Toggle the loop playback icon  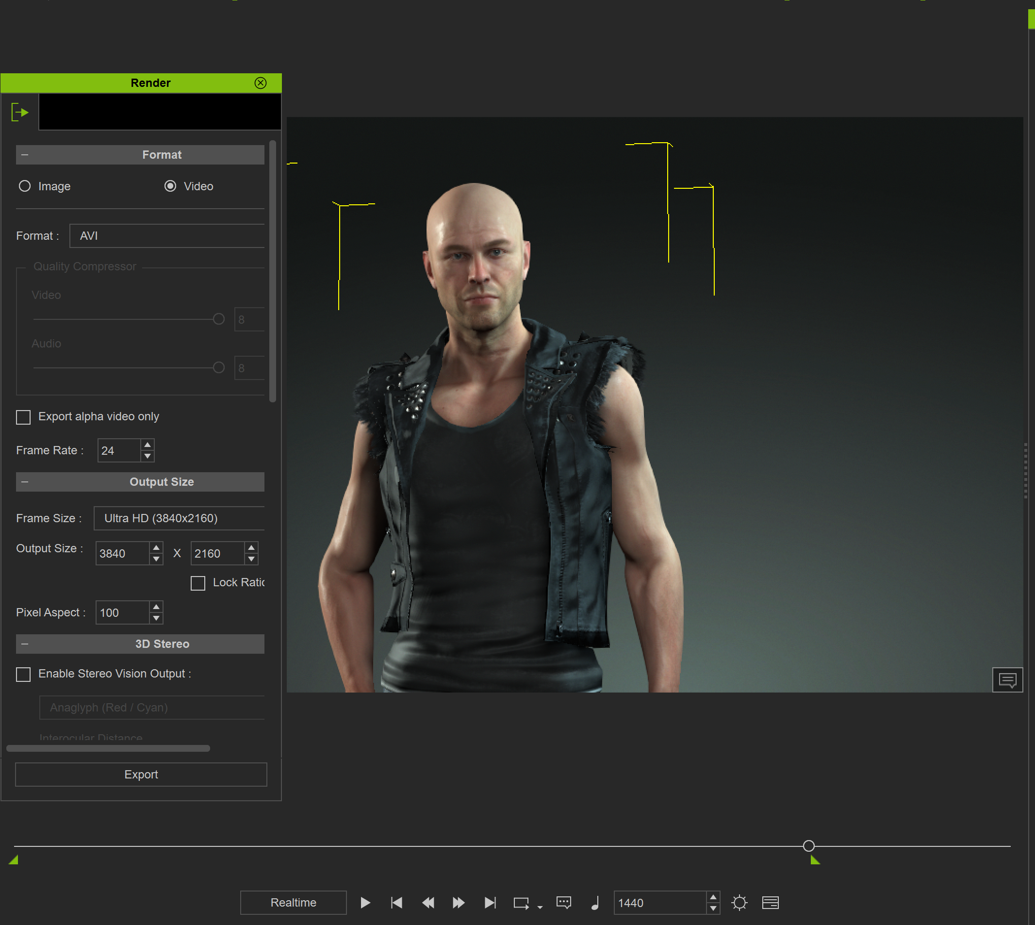click(521, 903)
